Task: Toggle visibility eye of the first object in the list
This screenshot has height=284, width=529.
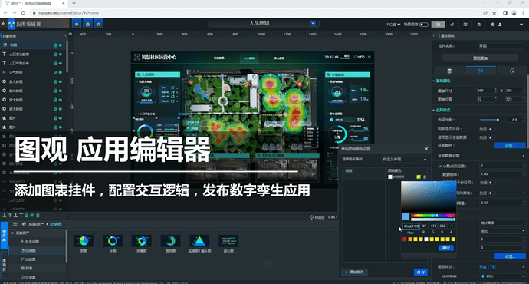Action: pyautogui.click(x=61, y=45)
